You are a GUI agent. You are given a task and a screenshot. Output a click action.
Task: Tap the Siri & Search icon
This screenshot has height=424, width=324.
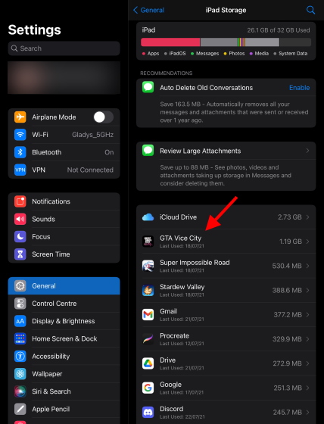point(20,391)
